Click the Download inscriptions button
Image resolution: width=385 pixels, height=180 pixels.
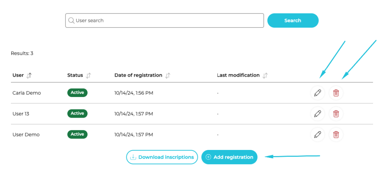tap(162, 157)
